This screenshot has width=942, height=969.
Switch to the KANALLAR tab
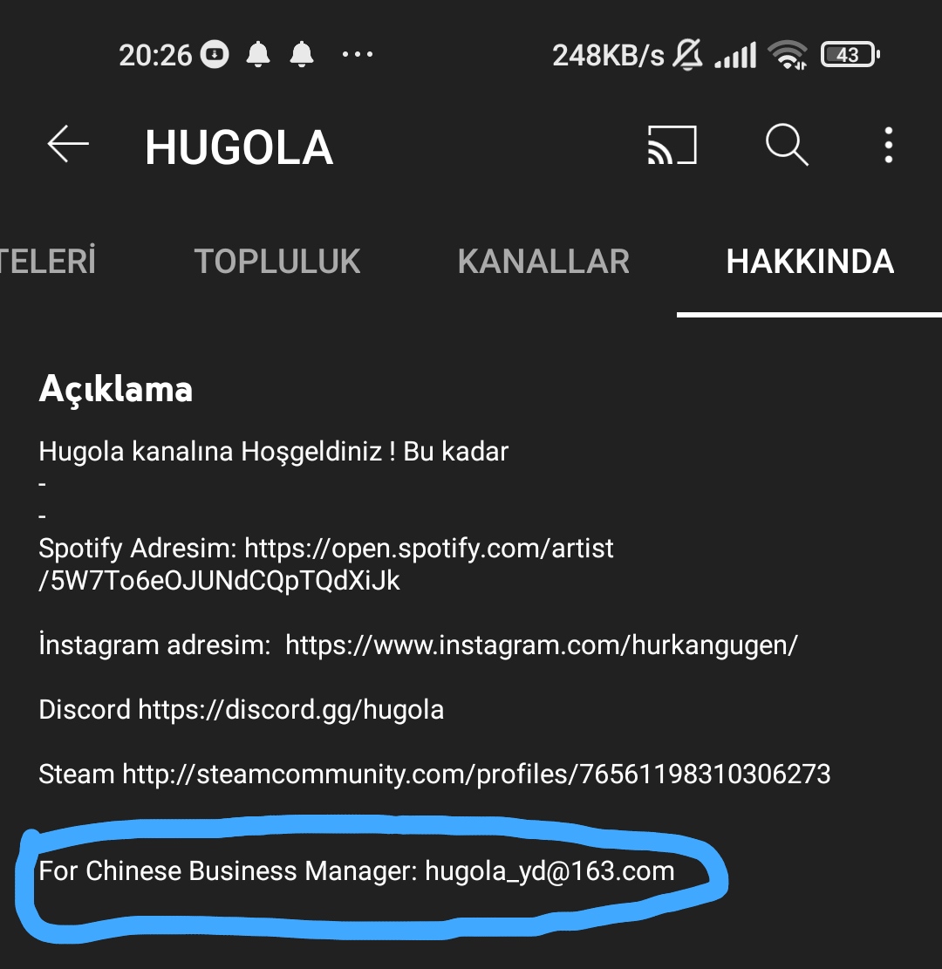543,262
